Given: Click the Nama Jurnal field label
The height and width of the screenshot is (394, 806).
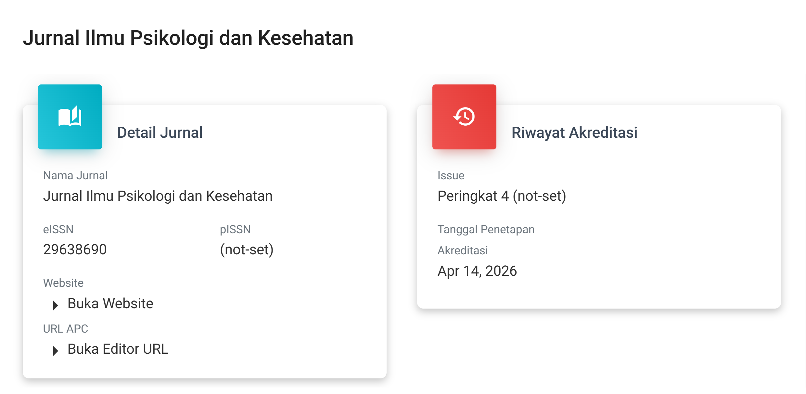Looking at the screenshot, I should click(75, 176).
